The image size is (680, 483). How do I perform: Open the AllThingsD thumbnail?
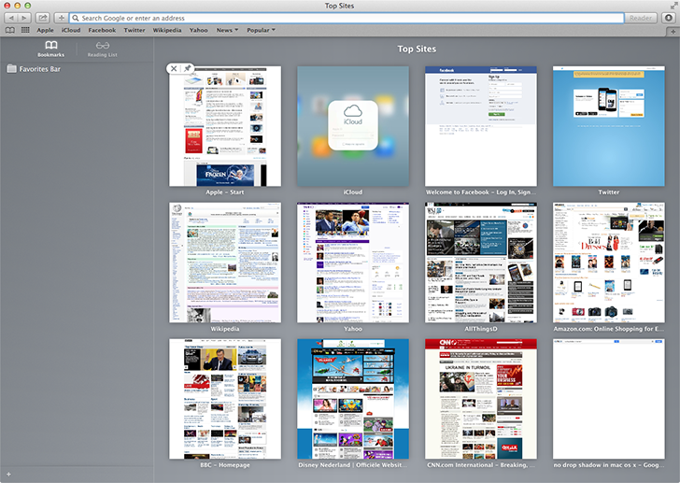point(481,263)
